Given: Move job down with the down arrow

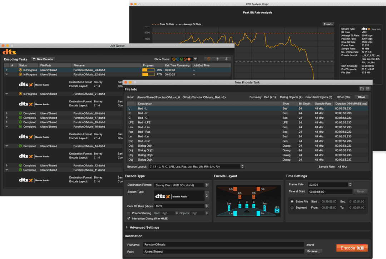Looking at the screenshot, I should pyautogui.click(x=226, y=59).
